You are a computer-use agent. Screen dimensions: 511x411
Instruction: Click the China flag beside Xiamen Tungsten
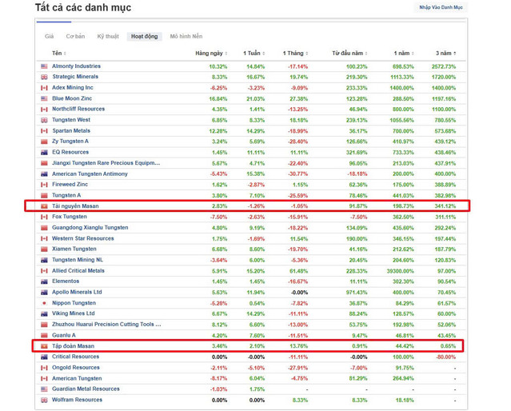pos(45,249)
